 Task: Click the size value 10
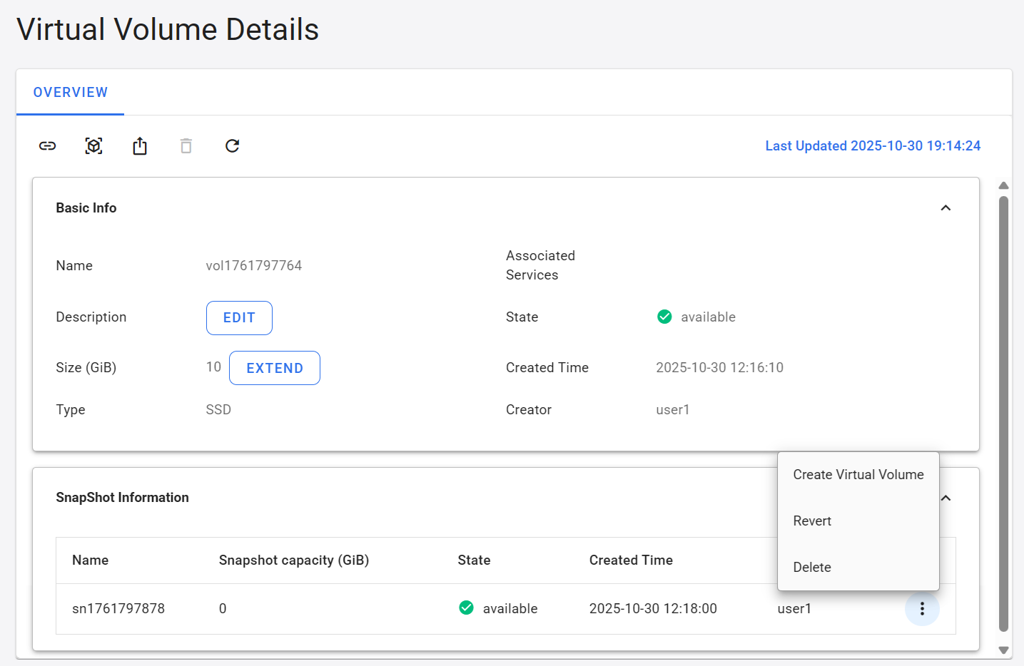[x=213, y=367]
